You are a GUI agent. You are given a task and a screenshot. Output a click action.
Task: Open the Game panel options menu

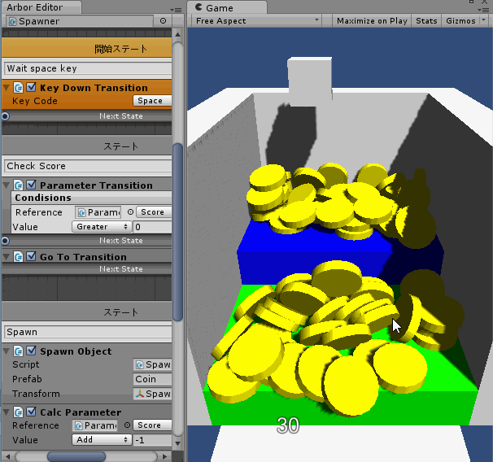click(x=484, y=10)
